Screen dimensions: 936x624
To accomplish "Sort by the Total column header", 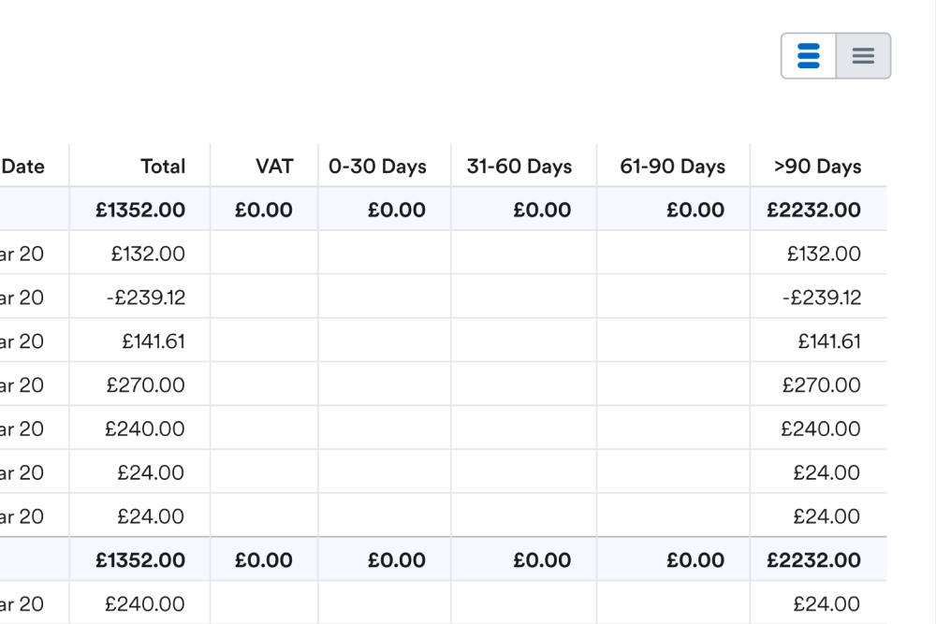I will 162,167.
